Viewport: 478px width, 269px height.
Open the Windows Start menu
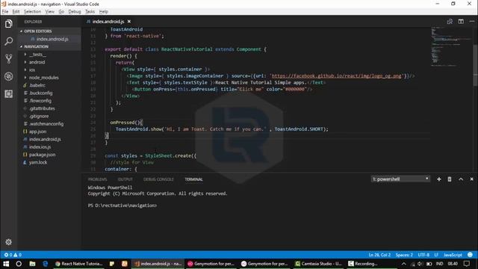6,264
